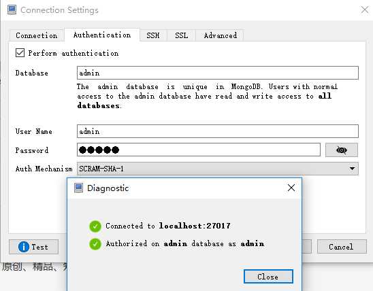Switch to the Connection tab
This screenshot has width=373, height=291.
(36, 35)
